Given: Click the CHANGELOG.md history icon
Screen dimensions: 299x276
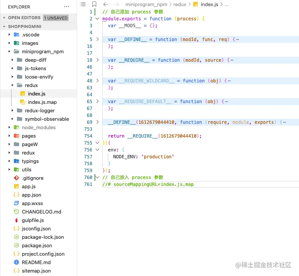Looking at the screenshot, I should [16, 212].
